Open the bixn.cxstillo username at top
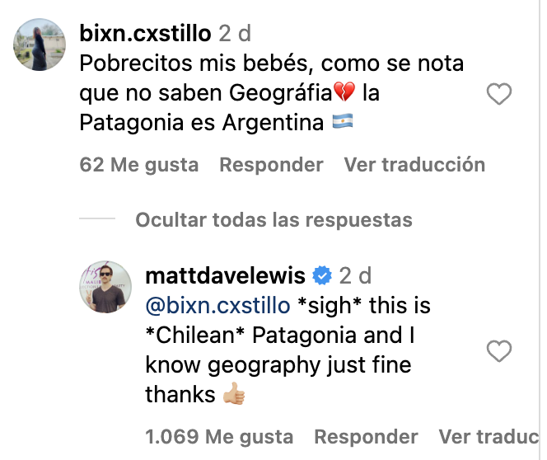Image resolution: width=547 pixels, height=460 pixels. (x=145, y=33)
